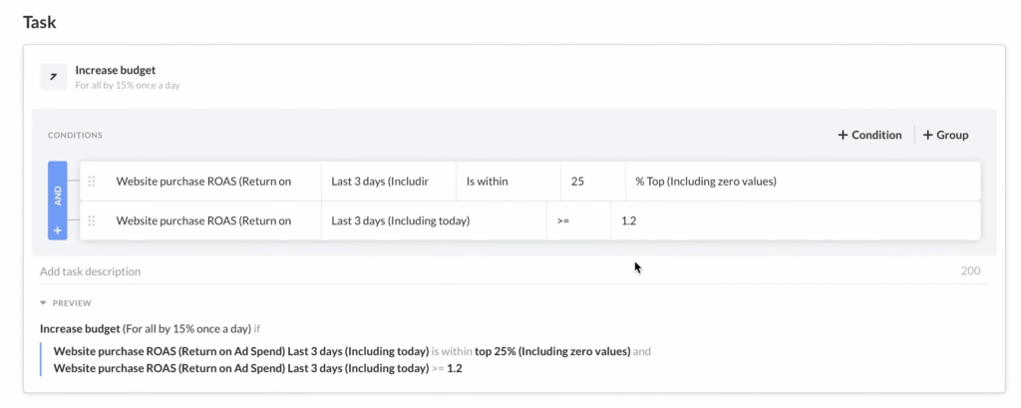Open second row's Website purchase ROAS metric dropdown
1021x408 pixels.
click(203, 220)
